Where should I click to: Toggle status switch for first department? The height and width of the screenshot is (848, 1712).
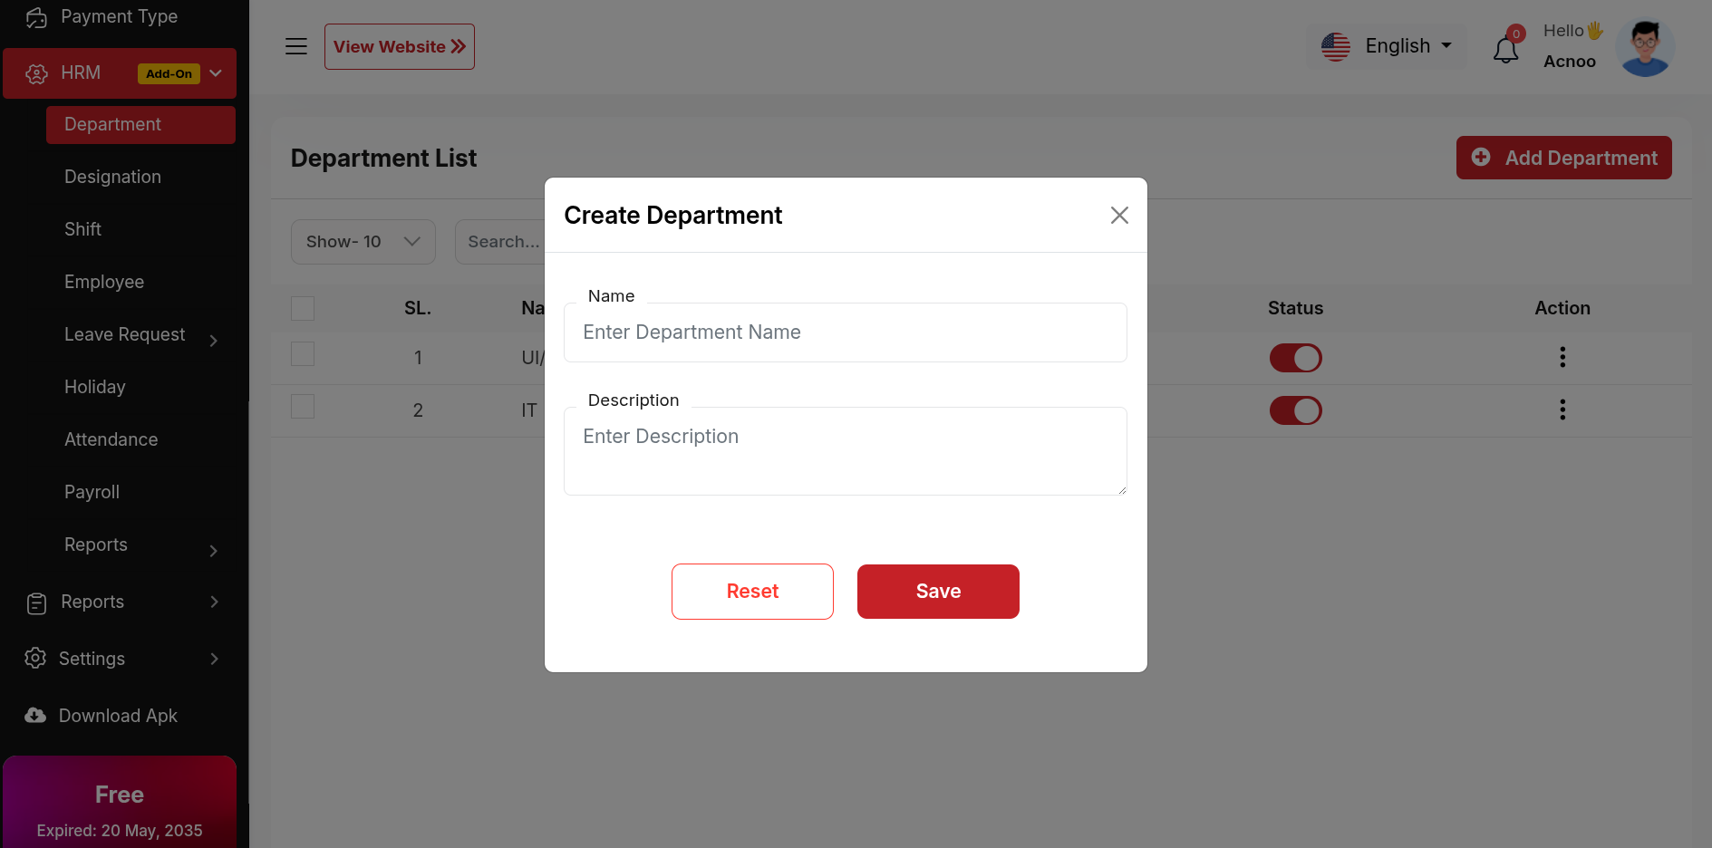[x=1295, y=358]
